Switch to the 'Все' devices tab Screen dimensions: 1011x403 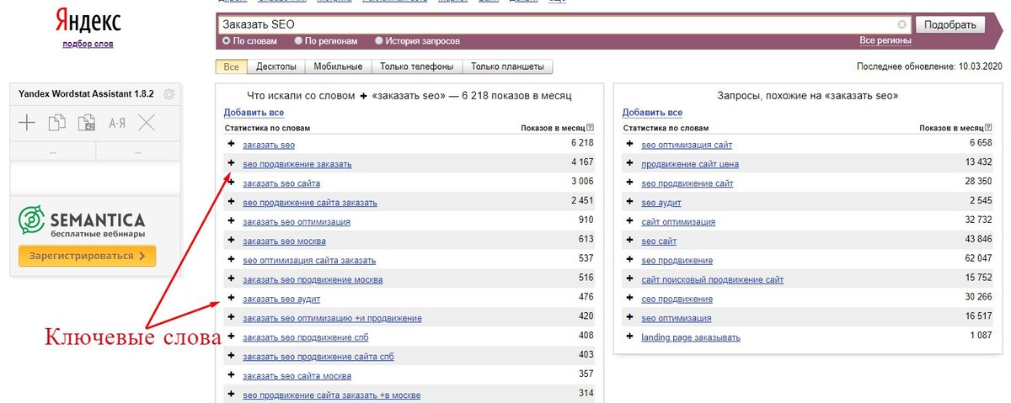tap(231, 66)
